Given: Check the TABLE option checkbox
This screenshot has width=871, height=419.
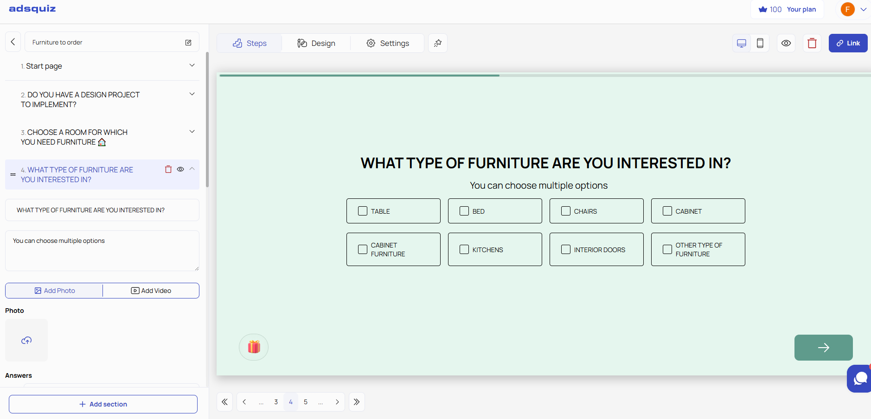Looking at the screenshot, I should [x=363, y=211].
